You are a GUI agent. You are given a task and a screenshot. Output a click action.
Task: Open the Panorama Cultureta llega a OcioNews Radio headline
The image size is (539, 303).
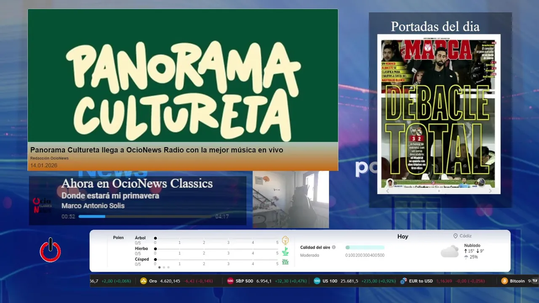[x=157, y=150]
